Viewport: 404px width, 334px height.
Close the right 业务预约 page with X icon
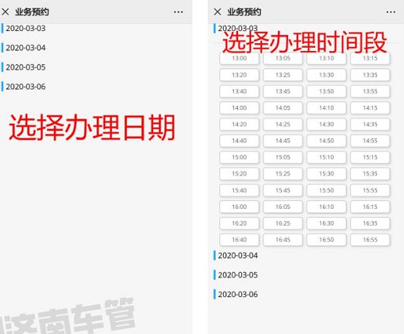(x=218, y=12)
